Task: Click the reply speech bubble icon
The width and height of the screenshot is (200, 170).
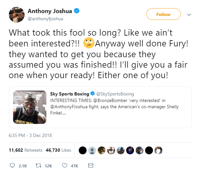Action: click(12, 165)
